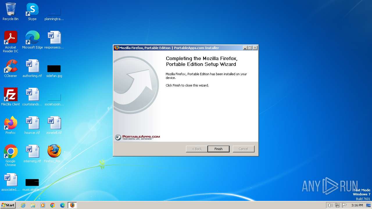Launch Internet Explorer from the taskbar
The width and height of the screenshot is (372, 209).
point(23,205)
